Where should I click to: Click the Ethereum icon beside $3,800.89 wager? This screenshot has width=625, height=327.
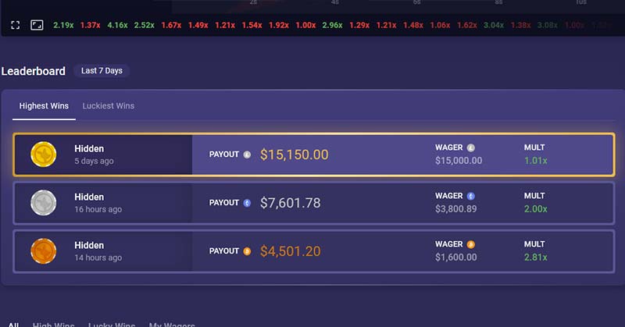(x=471, y=196)
